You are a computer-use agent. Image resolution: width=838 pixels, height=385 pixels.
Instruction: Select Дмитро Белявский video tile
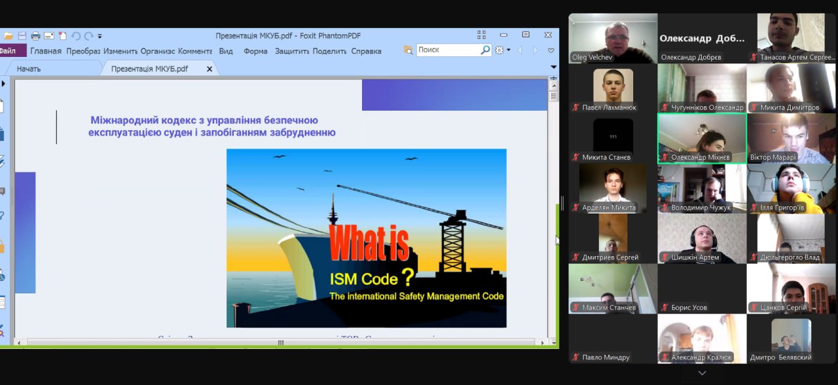tap(791, 339)
